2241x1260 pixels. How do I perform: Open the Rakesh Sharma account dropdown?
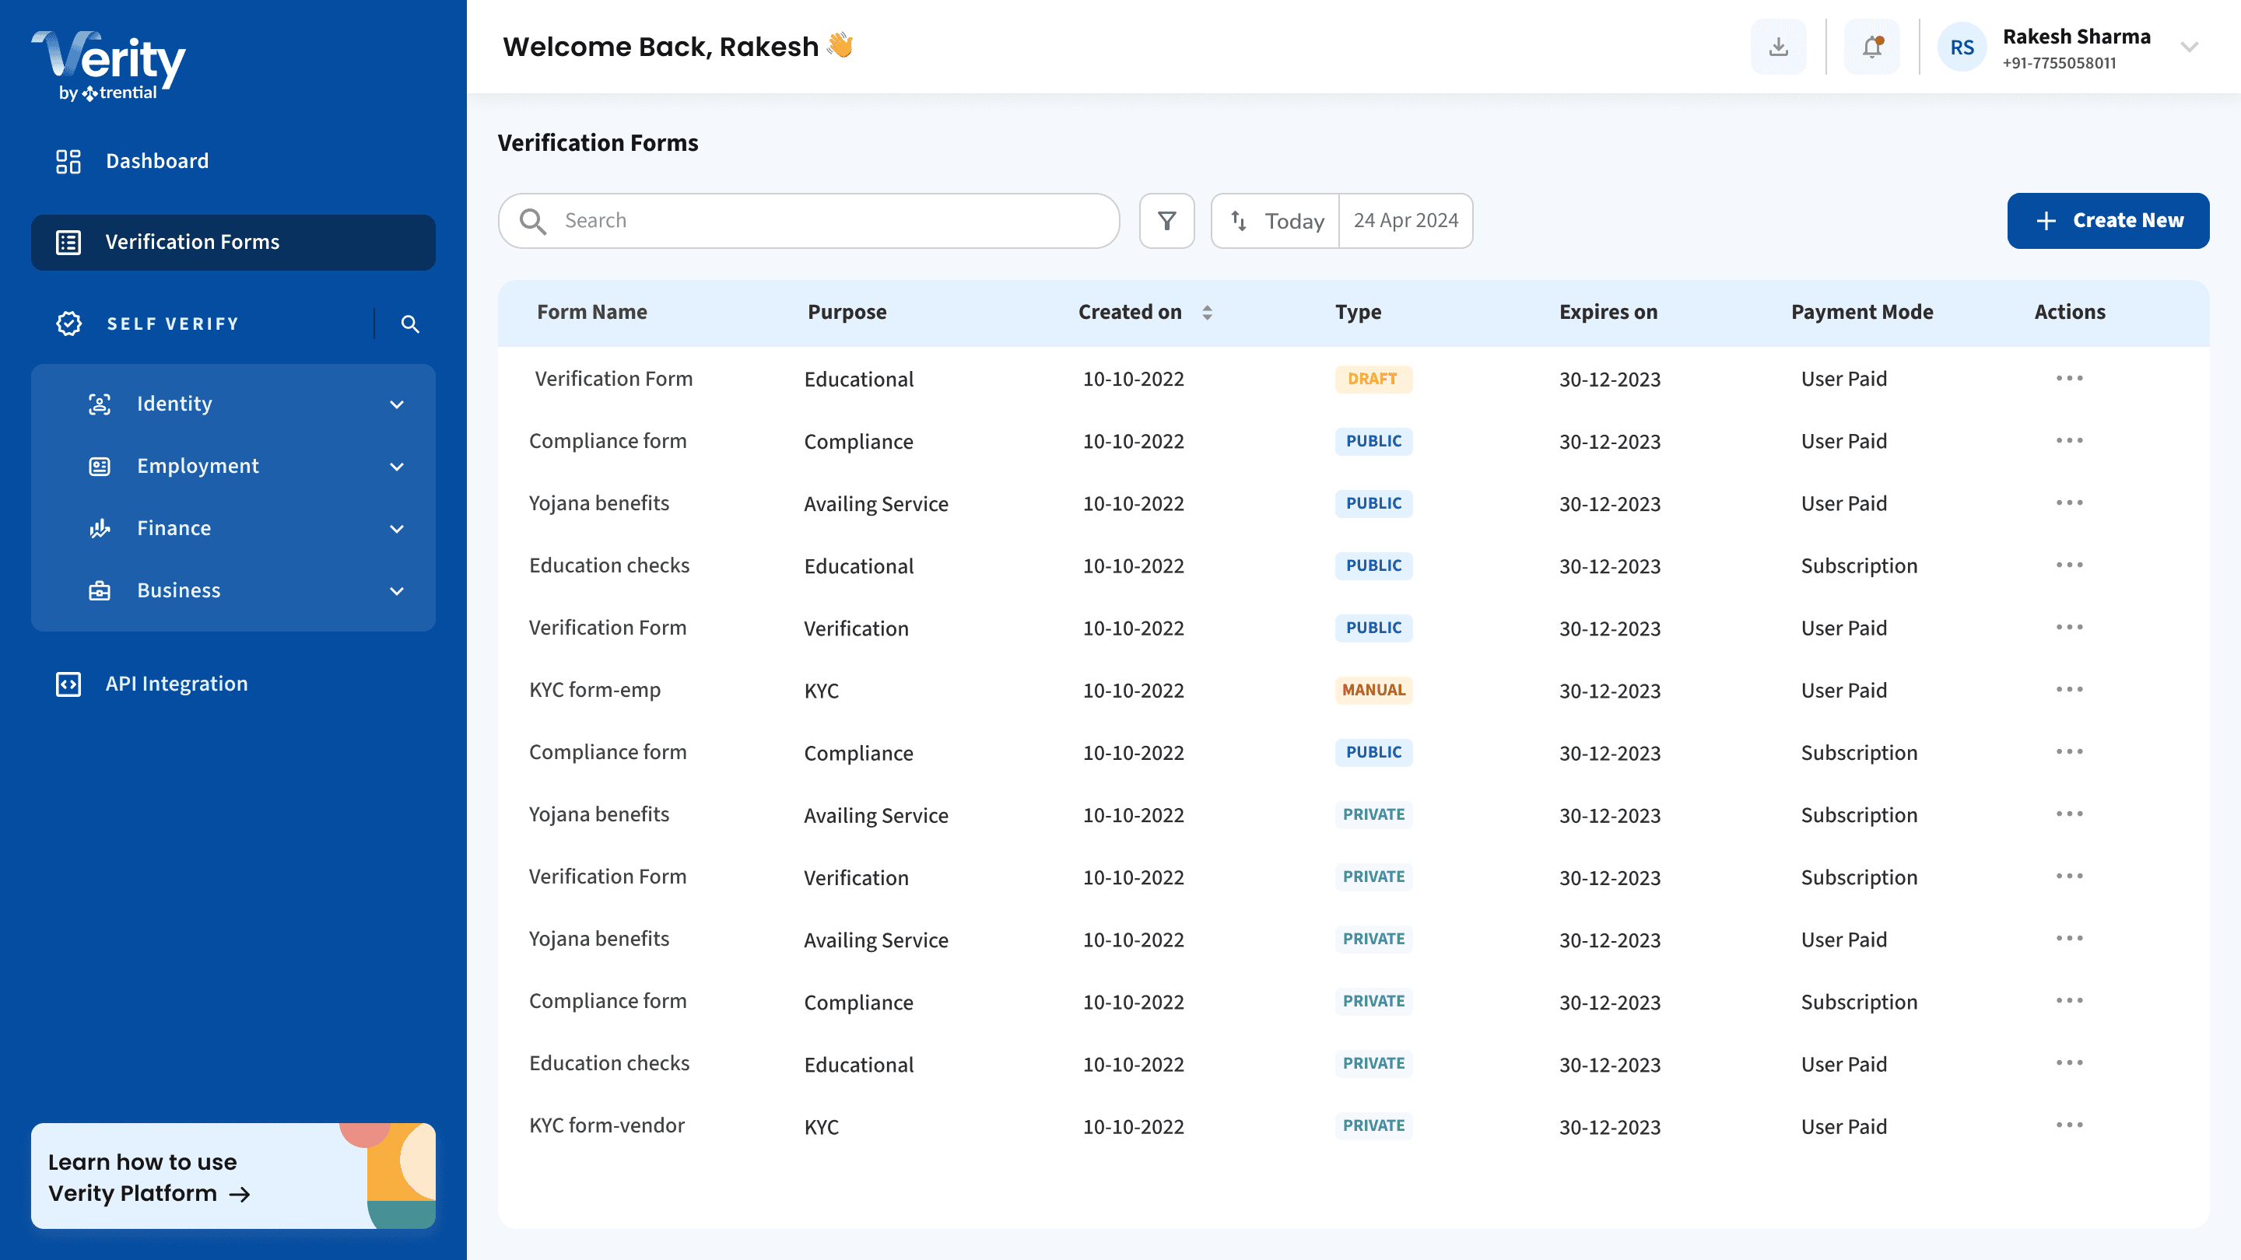(2189, 47)
